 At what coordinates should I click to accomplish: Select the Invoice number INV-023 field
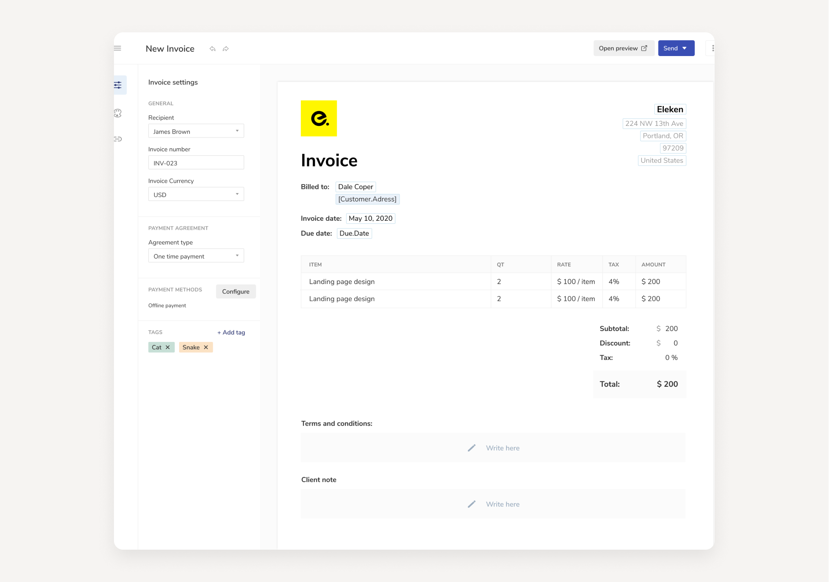click(196, 163)
